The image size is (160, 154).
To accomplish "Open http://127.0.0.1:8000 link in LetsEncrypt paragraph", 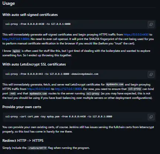I will tap(68, 89).
